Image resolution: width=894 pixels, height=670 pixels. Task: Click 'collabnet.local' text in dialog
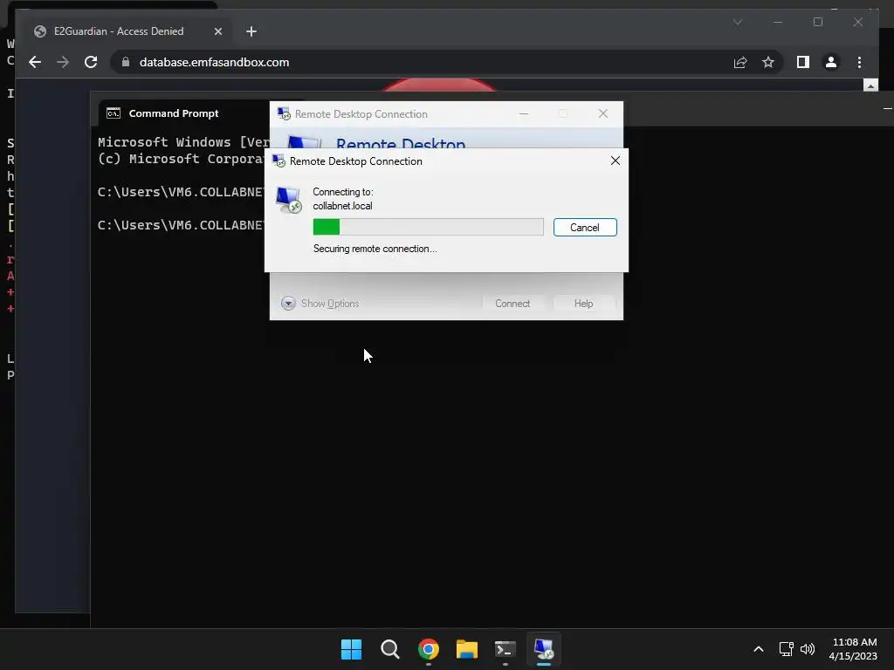pyautogui.click(x=342, y=206)
